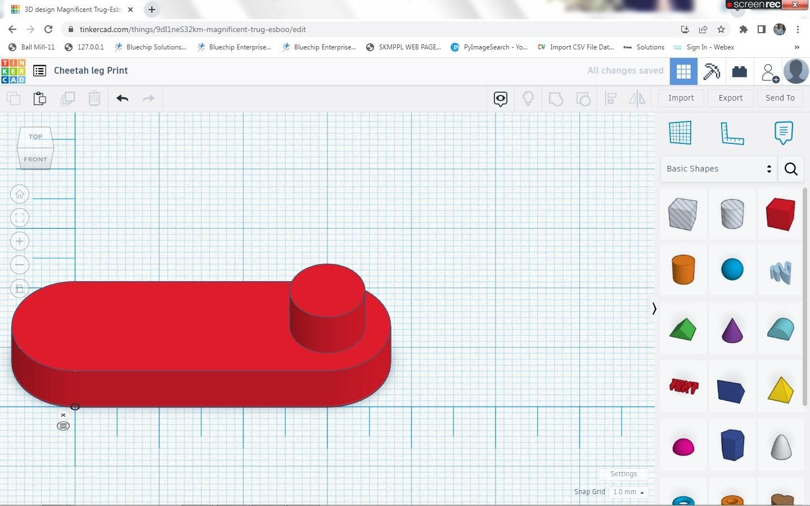Screen dimensions: 810x506
Task: Select the Mirror/Flip tool
Action: coord(637,98)
